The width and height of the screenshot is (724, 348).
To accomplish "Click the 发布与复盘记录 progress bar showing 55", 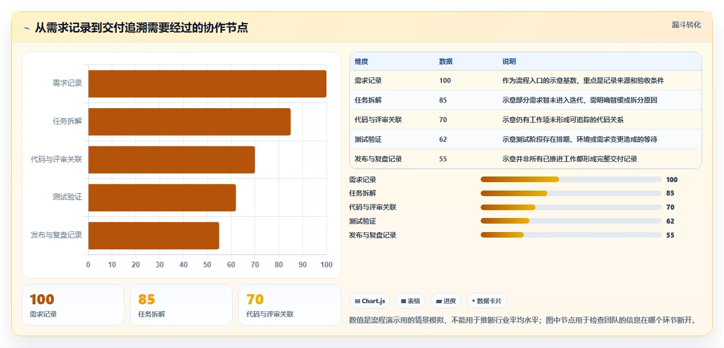I will tap(571, 235).
